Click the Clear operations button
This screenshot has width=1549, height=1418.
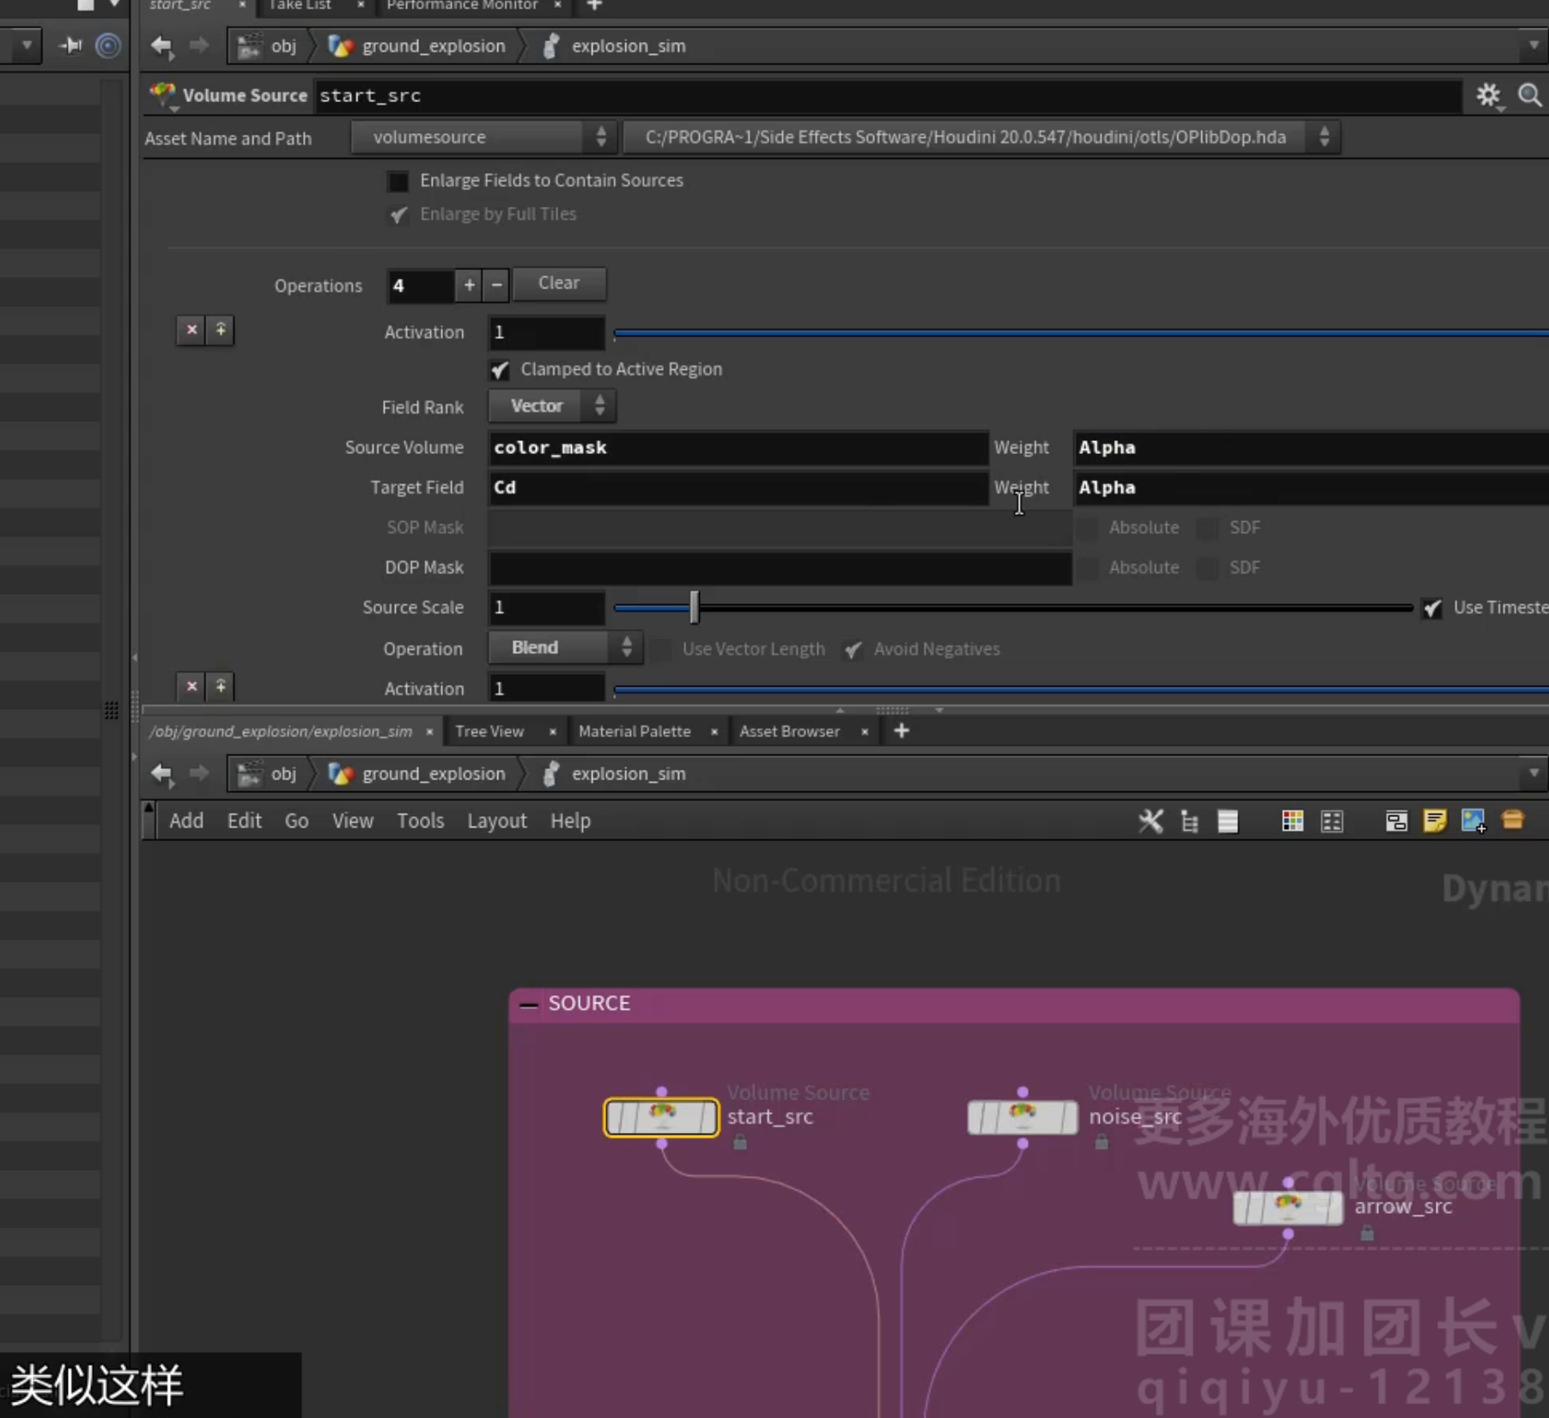coord(559,283)
